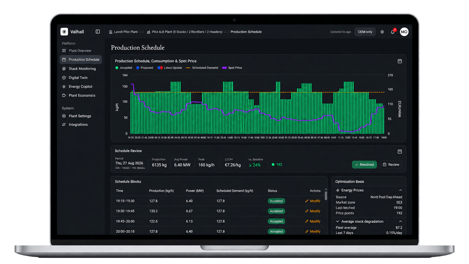Switch theme using the sun icon
469x264 pixels.
coord(382,32)
